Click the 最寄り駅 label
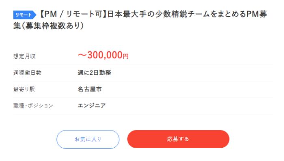The height and width of the screenshot is (161, 284). tap(24, 89)
